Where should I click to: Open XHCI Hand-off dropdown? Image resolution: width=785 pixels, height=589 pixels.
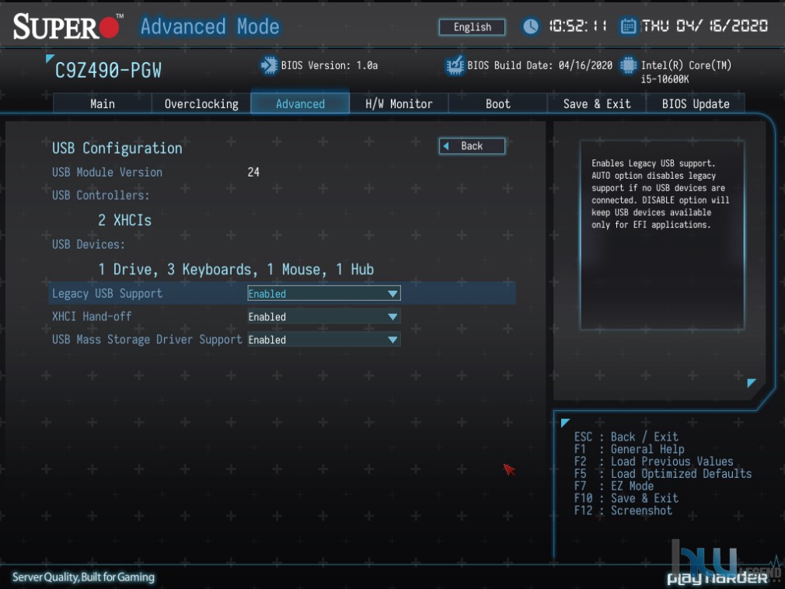tap(324, 317)
